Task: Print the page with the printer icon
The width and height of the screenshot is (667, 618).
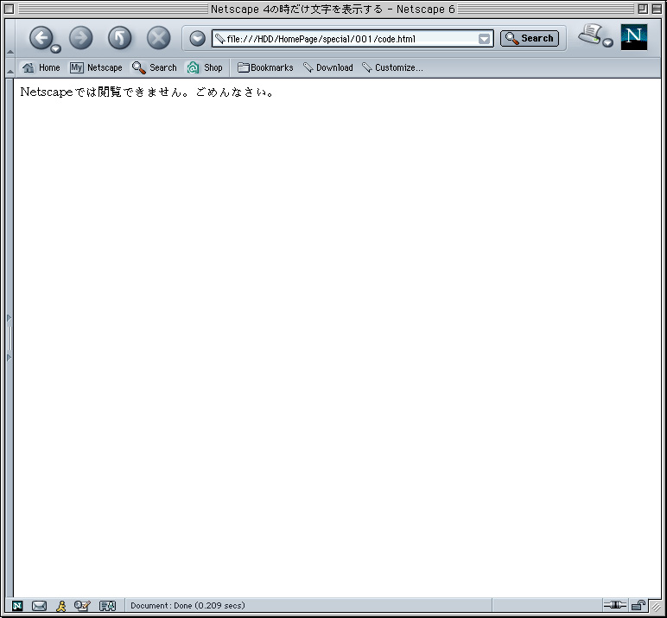Action: pyautogui.click(x=589, y=34)
